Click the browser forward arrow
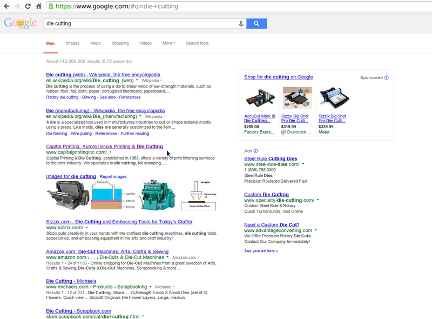 pyautogui.click(x=17, y=6)
